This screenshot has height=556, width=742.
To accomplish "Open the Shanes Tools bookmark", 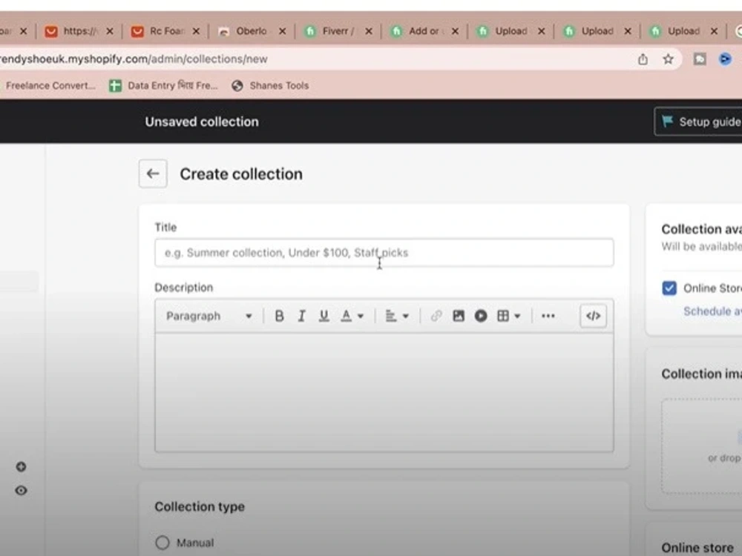I will point(271,85).
